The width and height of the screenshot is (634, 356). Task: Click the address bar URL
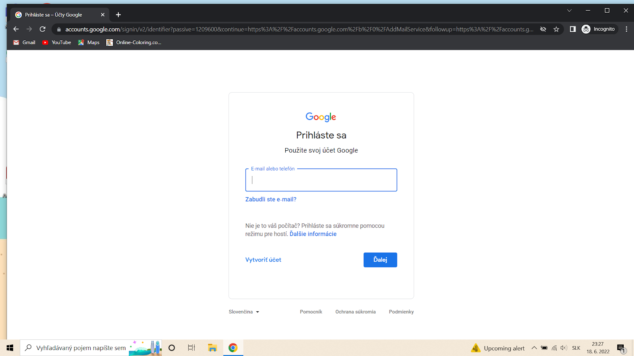pyautogui.click(x=299, y=29)
